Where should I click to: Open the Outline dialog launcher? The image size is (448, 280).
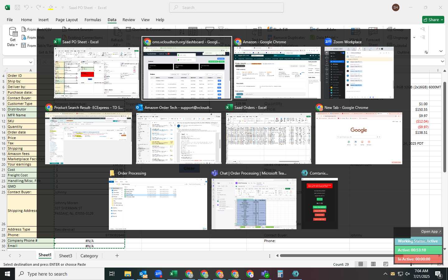pyautogui.click(x=426, y=52)
